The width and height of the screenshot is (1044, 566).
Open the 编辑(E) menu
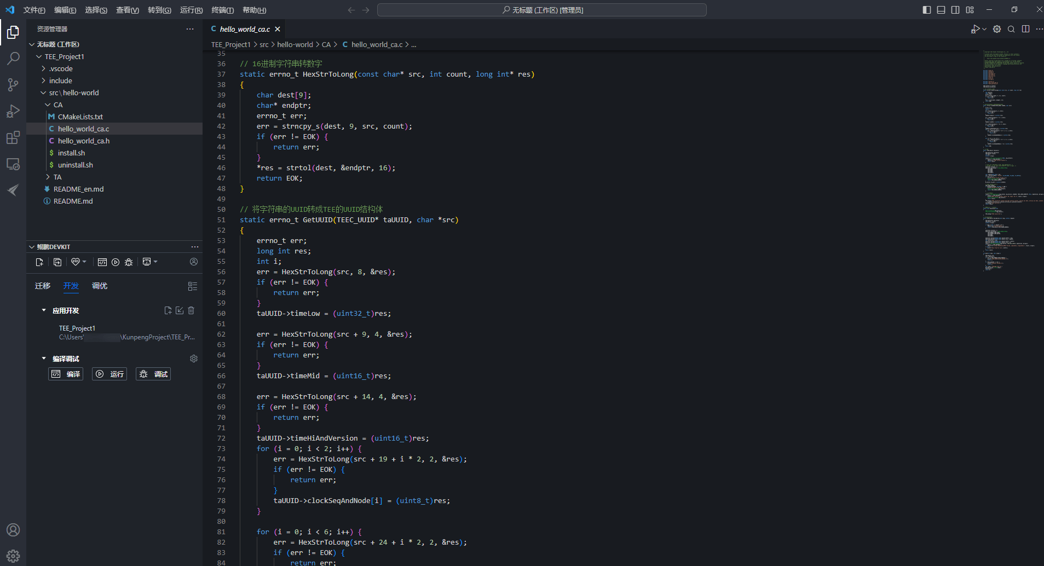point(65,10)
